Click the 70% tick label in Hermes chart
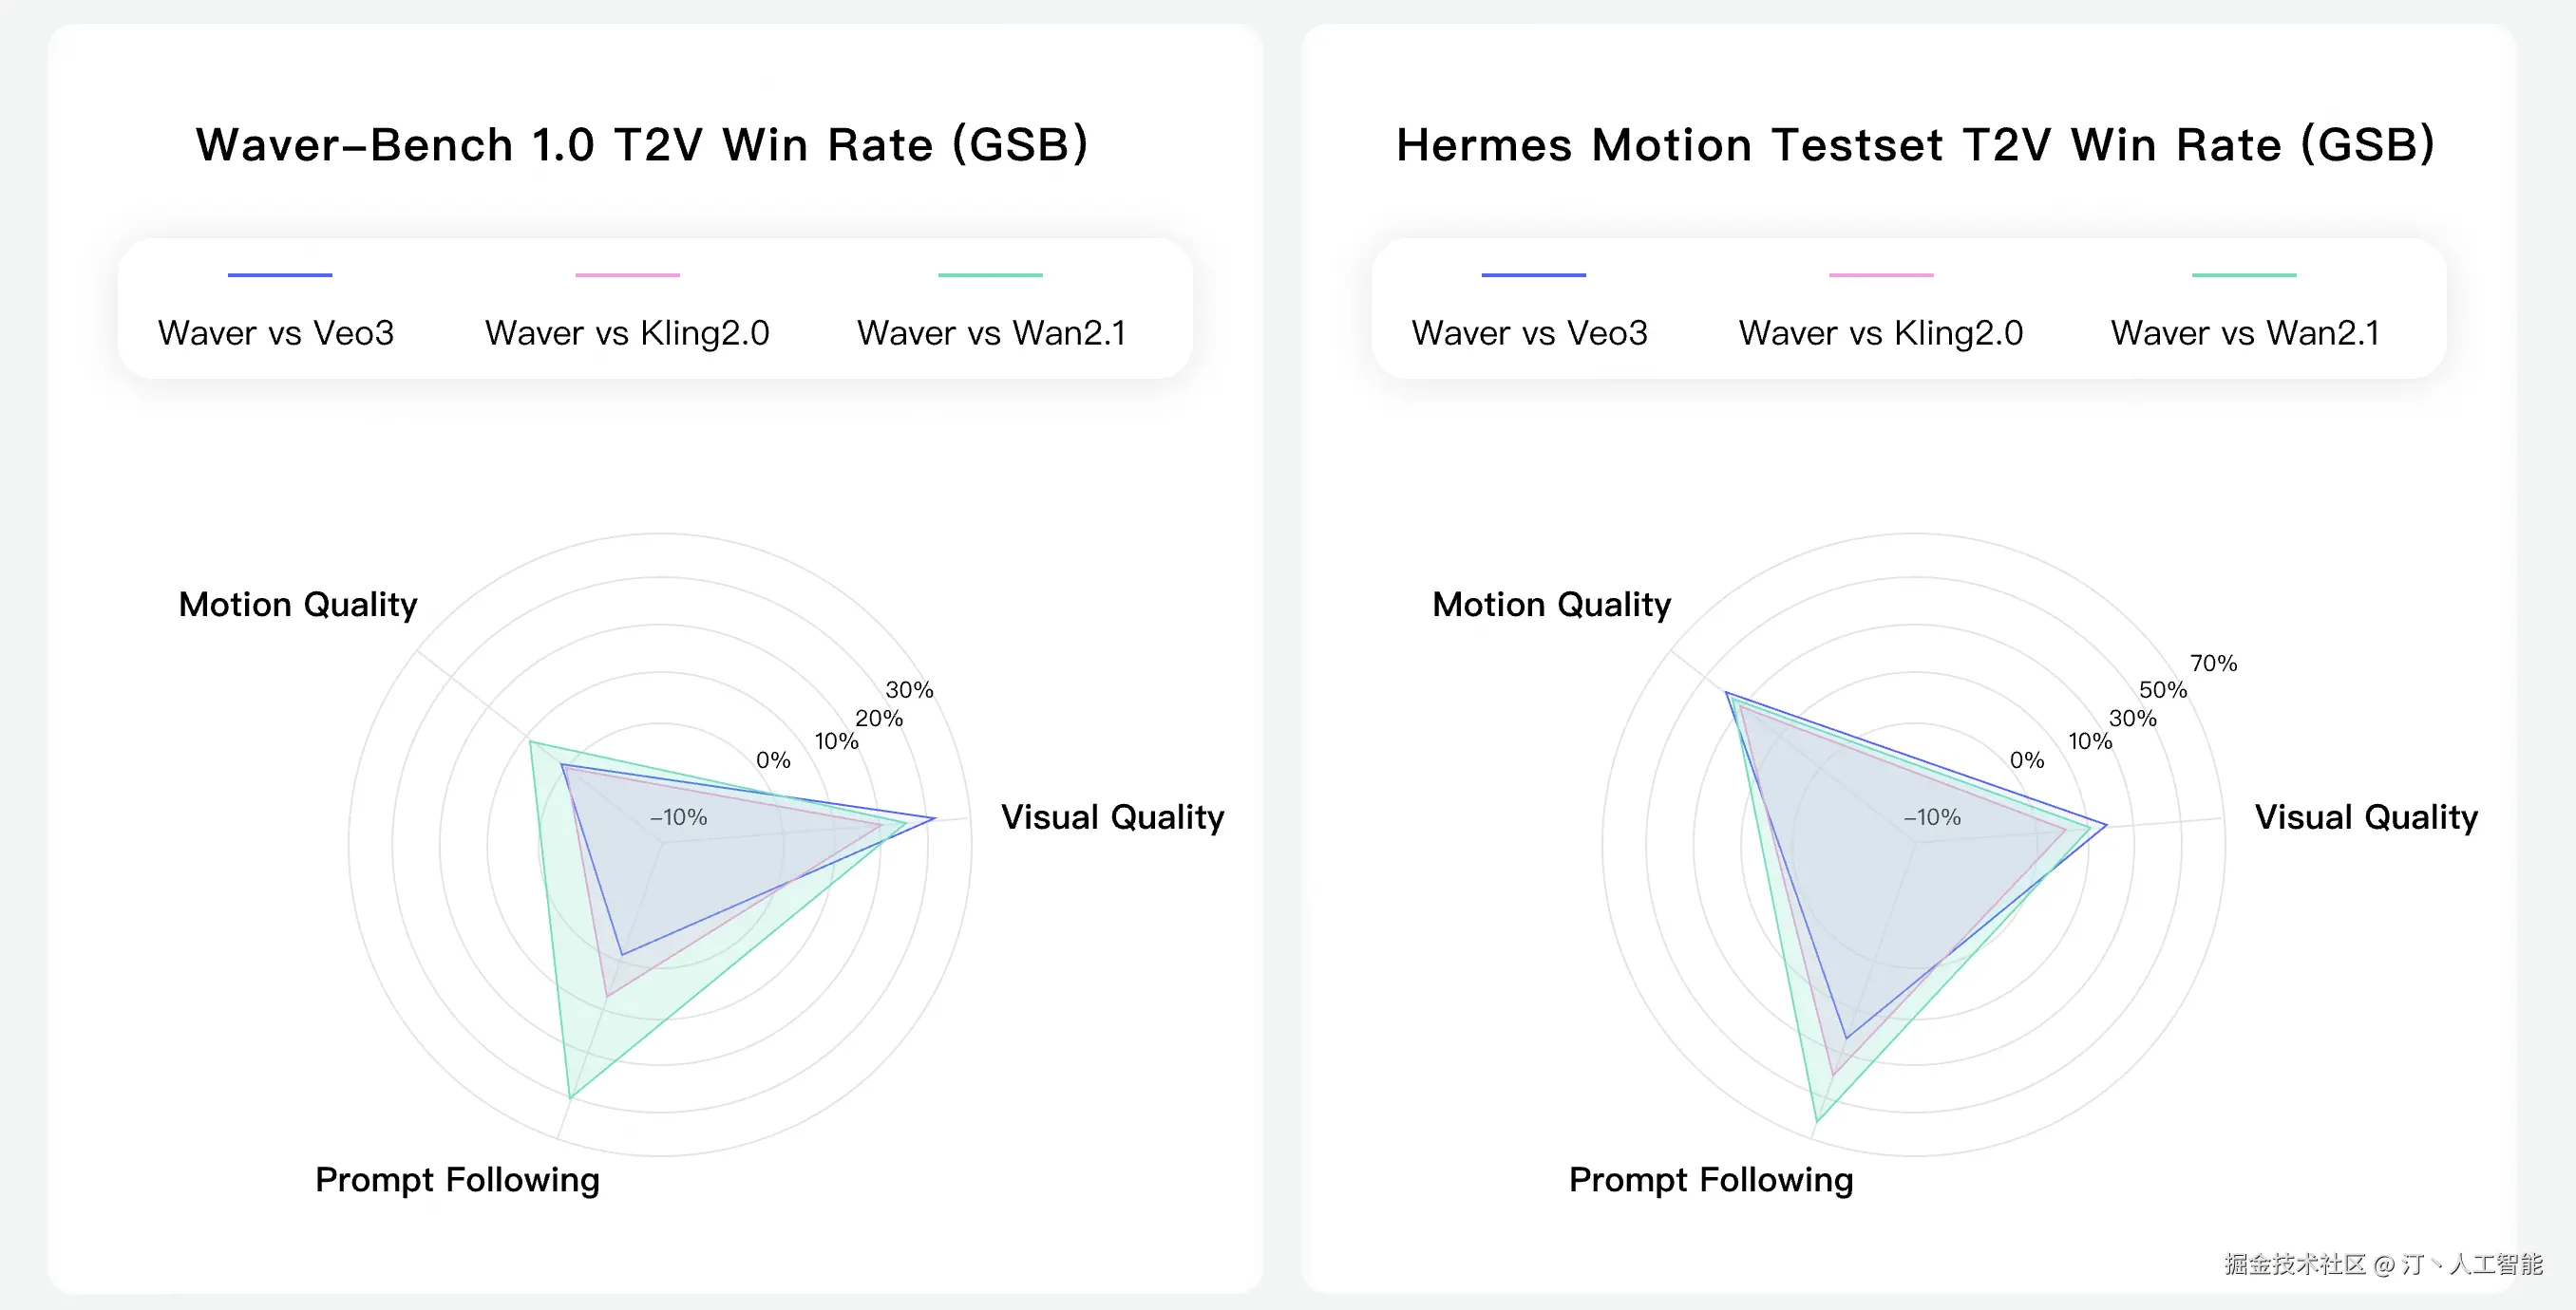The width and height of the screenshot is (2576, 1310). pyautogui.click(x=2213, y=664)
